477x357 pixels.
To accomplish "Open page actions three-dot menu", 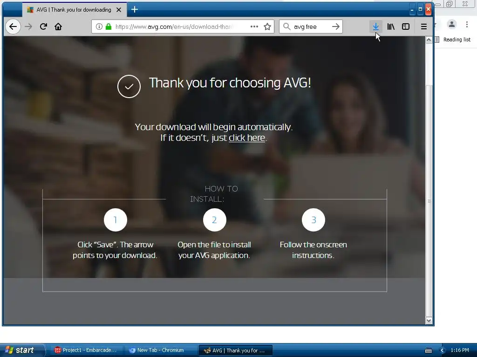I will 254,26.
